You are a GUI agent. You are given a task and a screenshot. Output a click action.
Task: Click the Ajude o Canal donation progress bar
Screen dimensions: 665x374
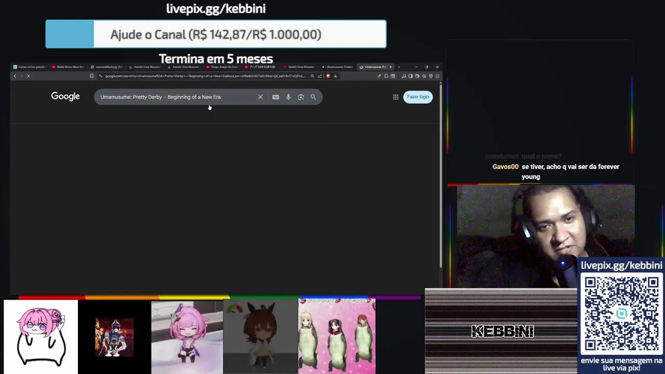click(216, 34)
